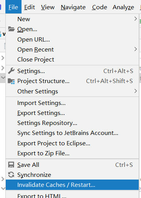141x198 pixels.
Task: Expand the Open Recent submenu arrow
Action: click(136, 49)
